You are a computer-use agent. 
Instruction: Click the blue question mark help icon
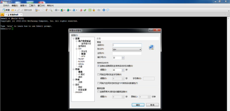click(x=104, y=10)
